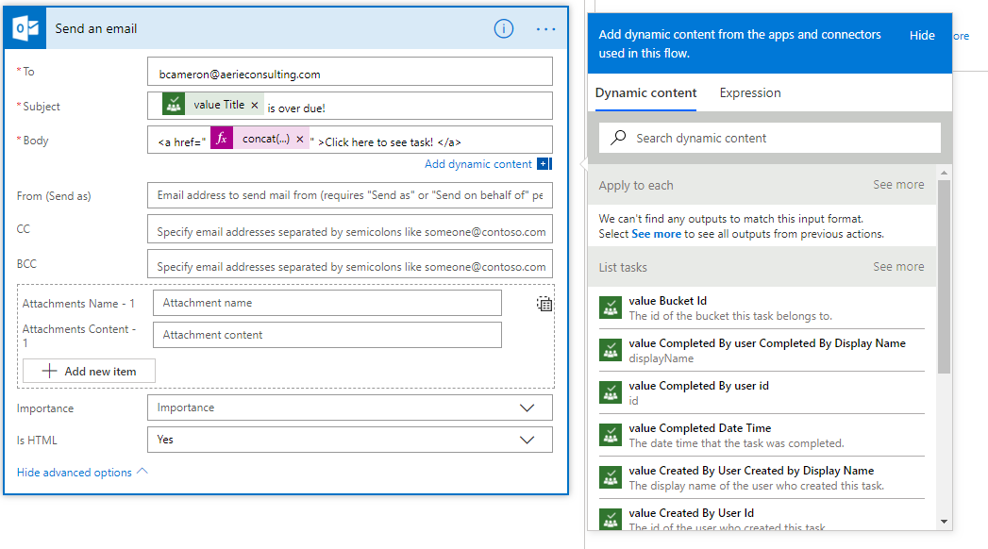The width and height of the screenshot is (988, 549).
Task: Click the Add new item button
Action: coord(89,371)
